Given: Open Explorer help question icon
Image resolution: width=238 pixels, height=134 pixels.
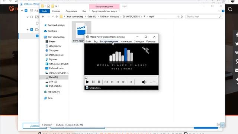Looking at the screenshot, I should click(223, 11).
